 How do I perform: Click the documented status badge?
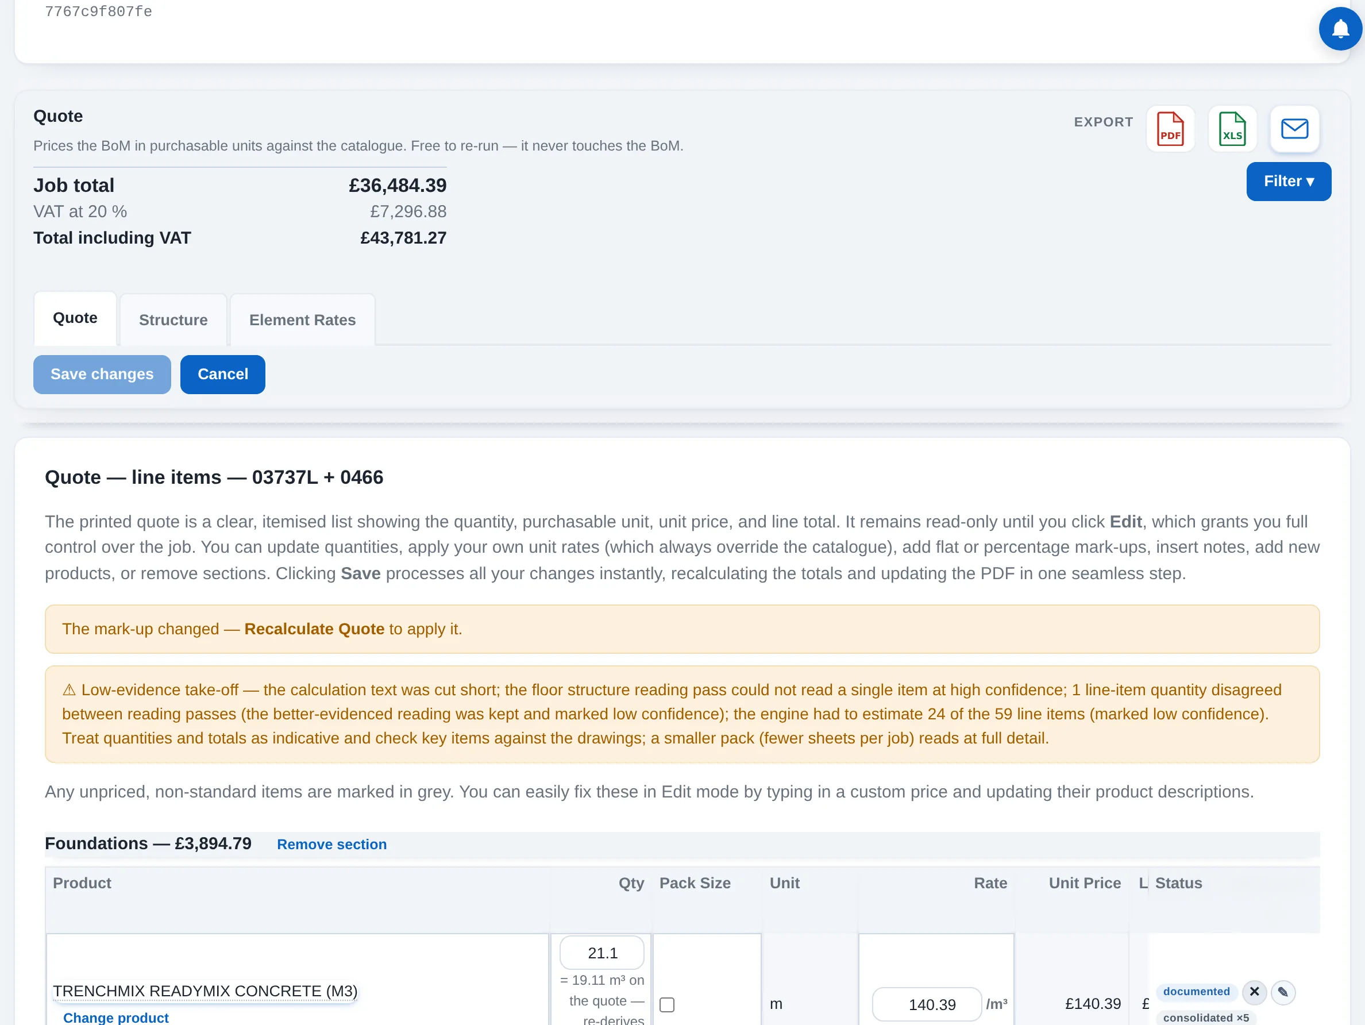click(x=1196, y=991)
